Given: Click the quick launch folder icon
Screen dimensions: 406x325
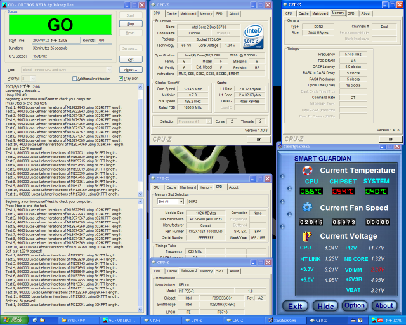Looking at the screenshot, I should click(42, 321).
